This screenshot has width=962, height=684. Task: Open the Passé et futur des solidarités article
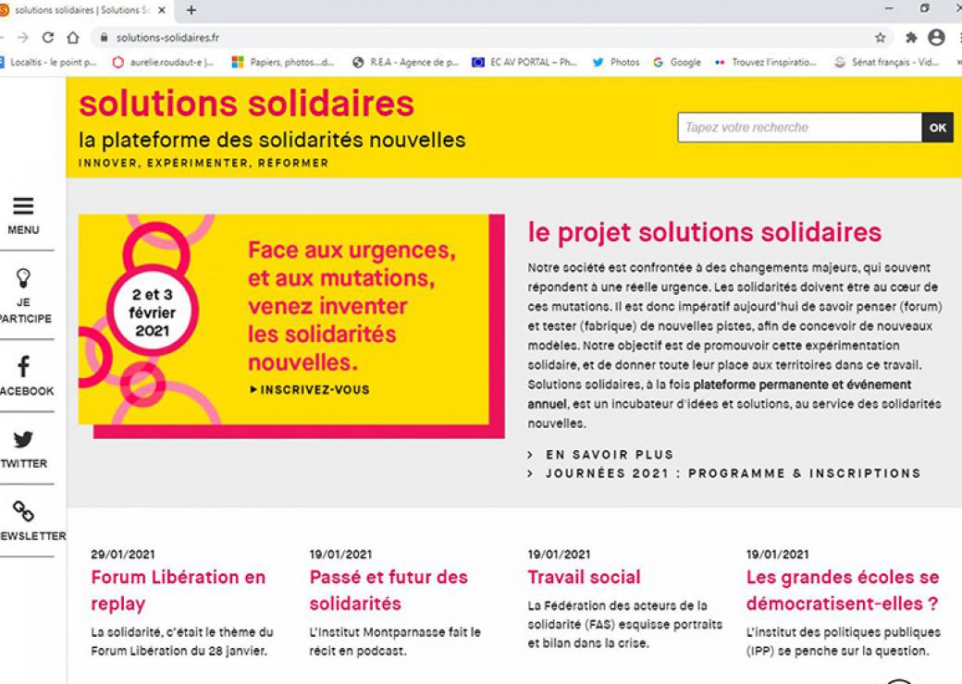[x=388, y=590]
